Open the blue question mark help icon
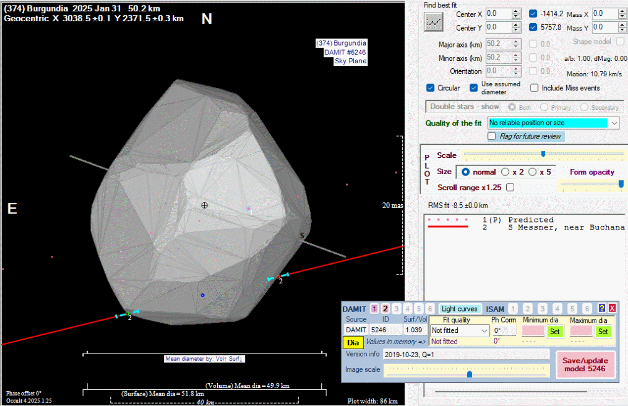This screenshot has height=406, width=628. [x=602, y=309]
